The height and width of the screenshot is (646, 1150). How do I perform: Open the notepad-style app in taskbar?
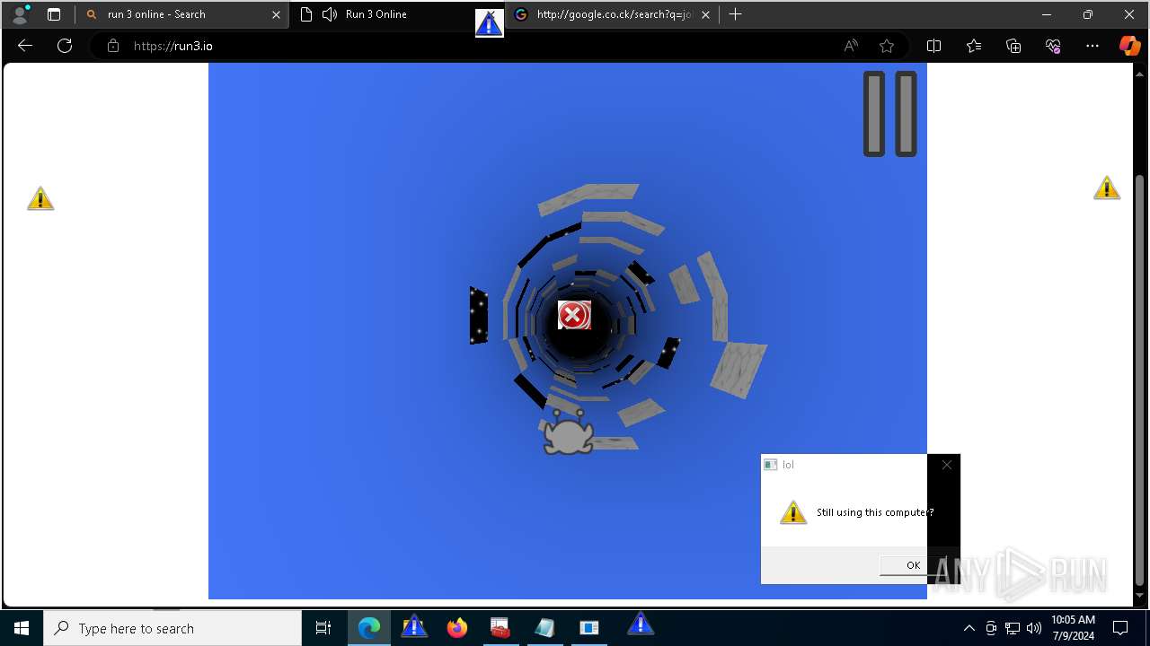pyautogui.click(x=544, y=628)
